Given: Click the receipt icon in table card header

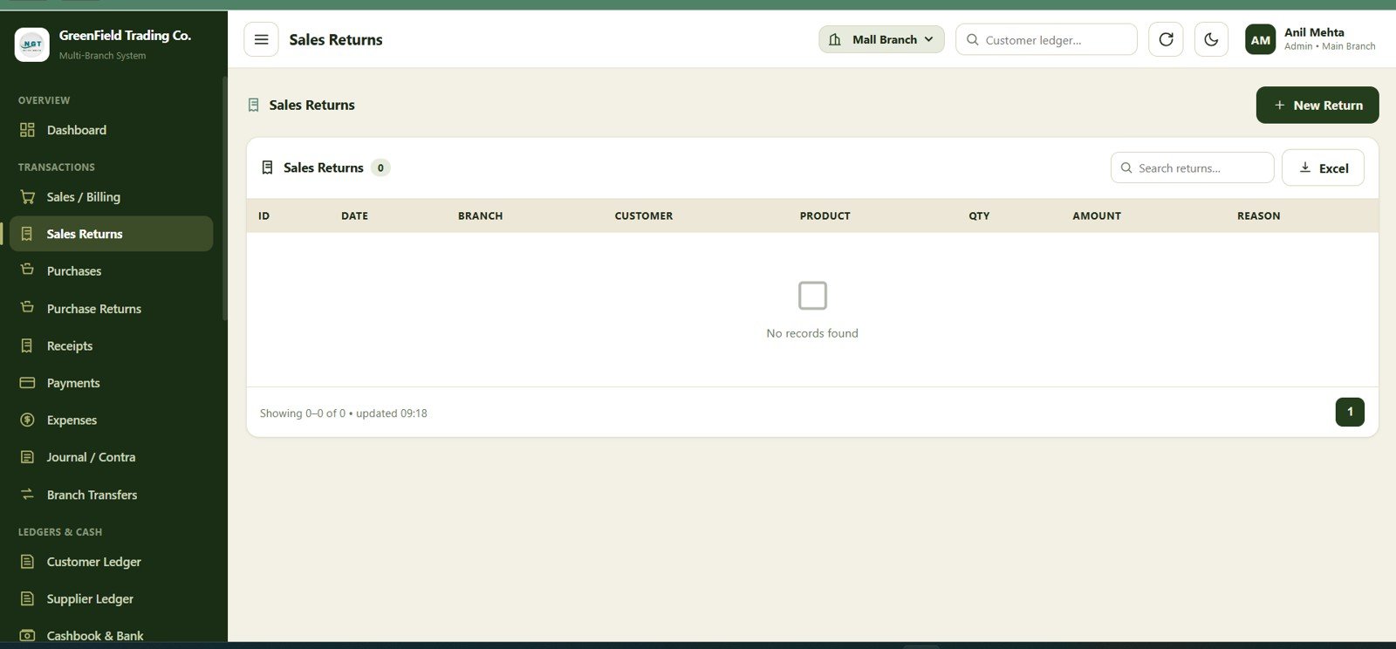Looking at the screenshot, I should point(267,167).
